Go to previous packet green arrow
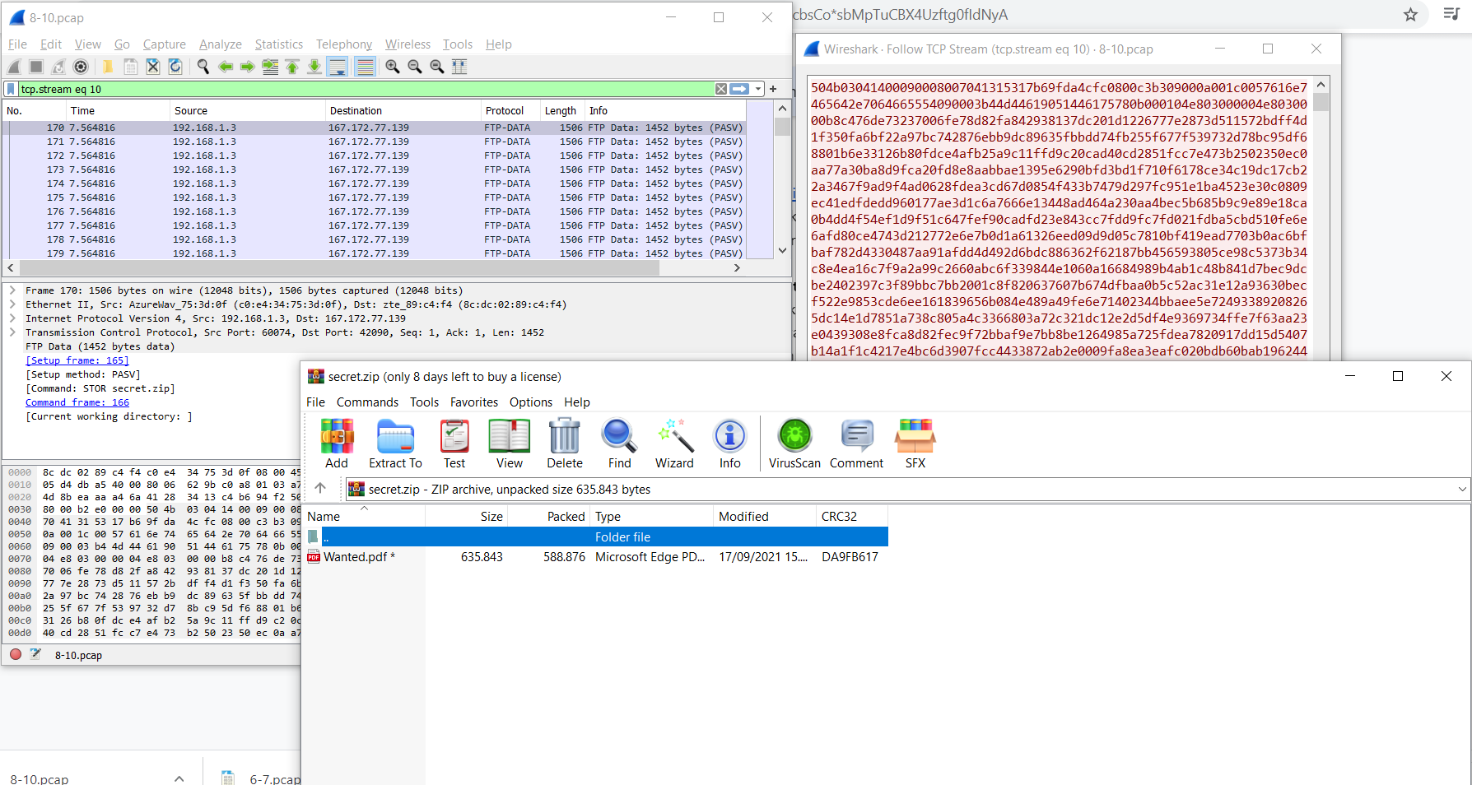 click(x=226, y=67)
